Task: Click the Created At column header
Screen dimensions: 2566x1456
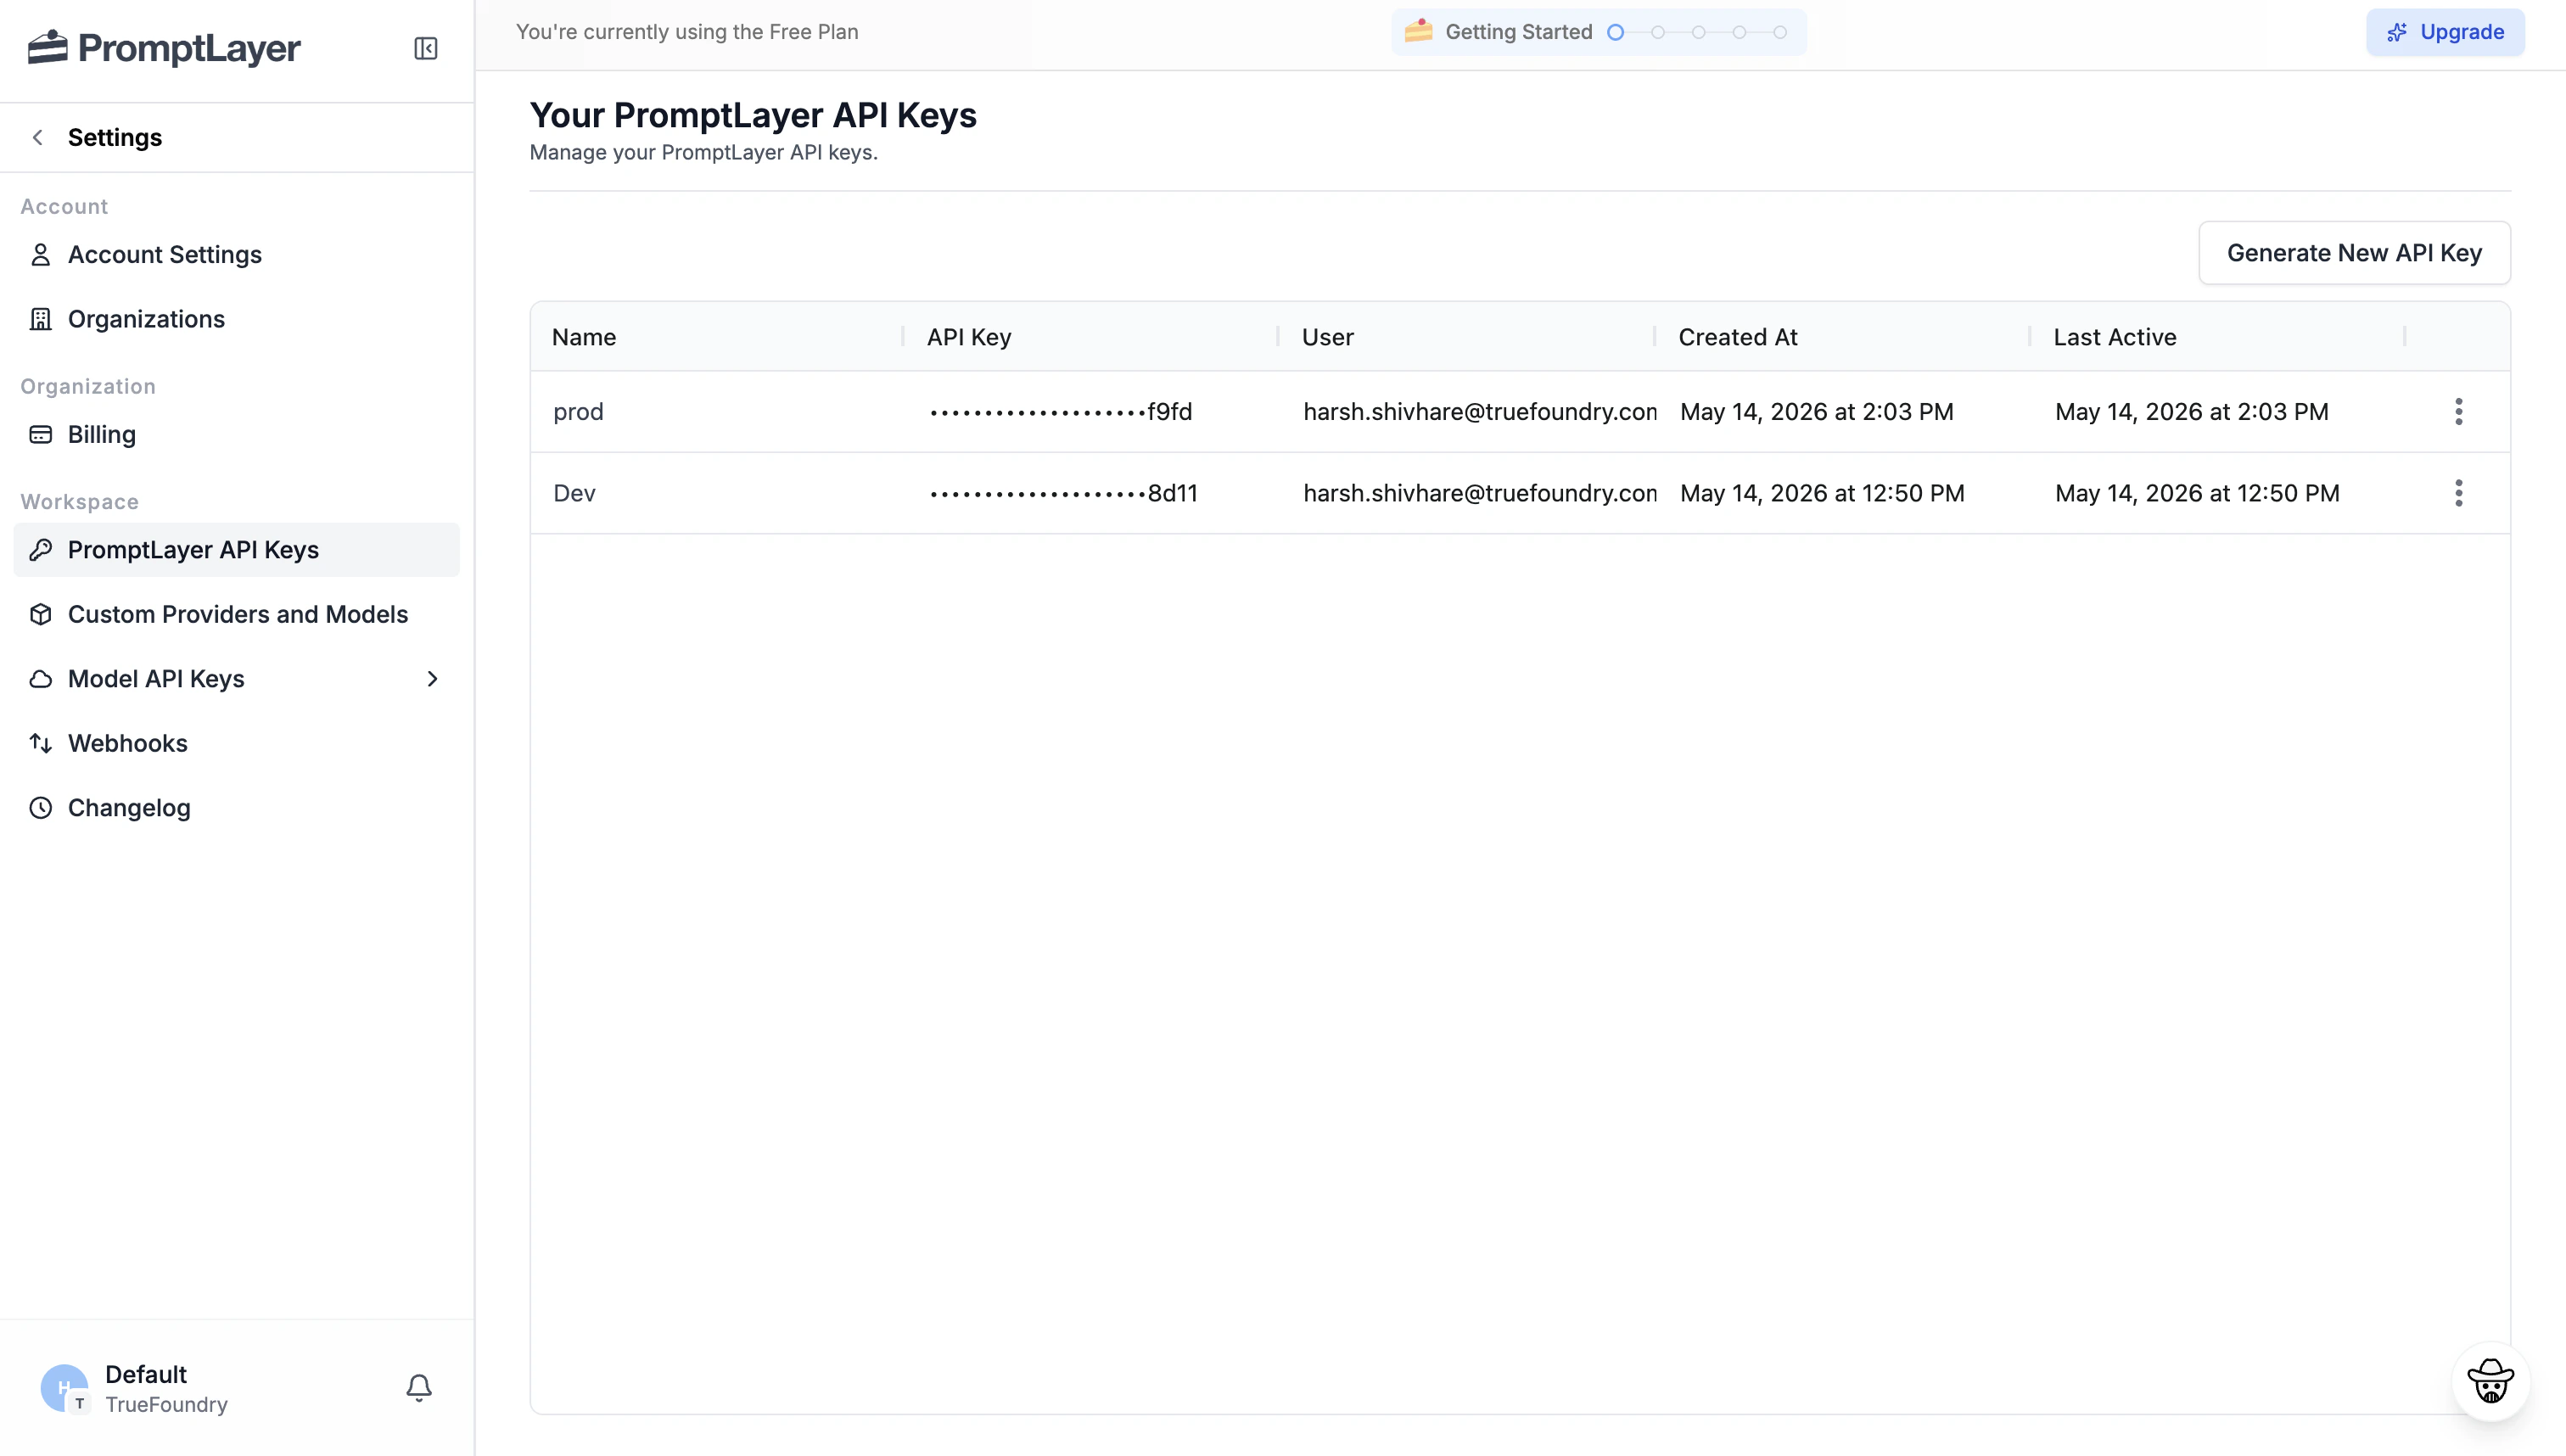Action: [1738, 337]
